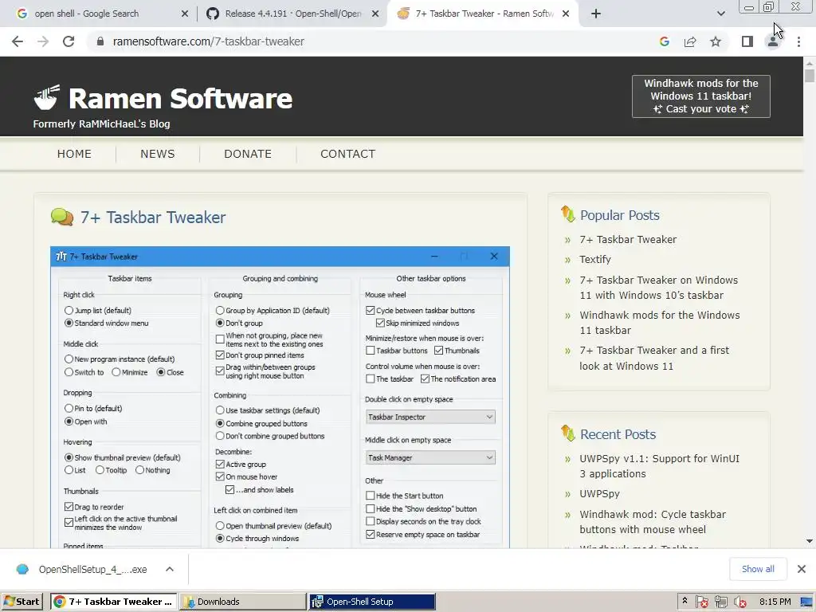Open the Chrome profile icon

click(x=773, y=41)
